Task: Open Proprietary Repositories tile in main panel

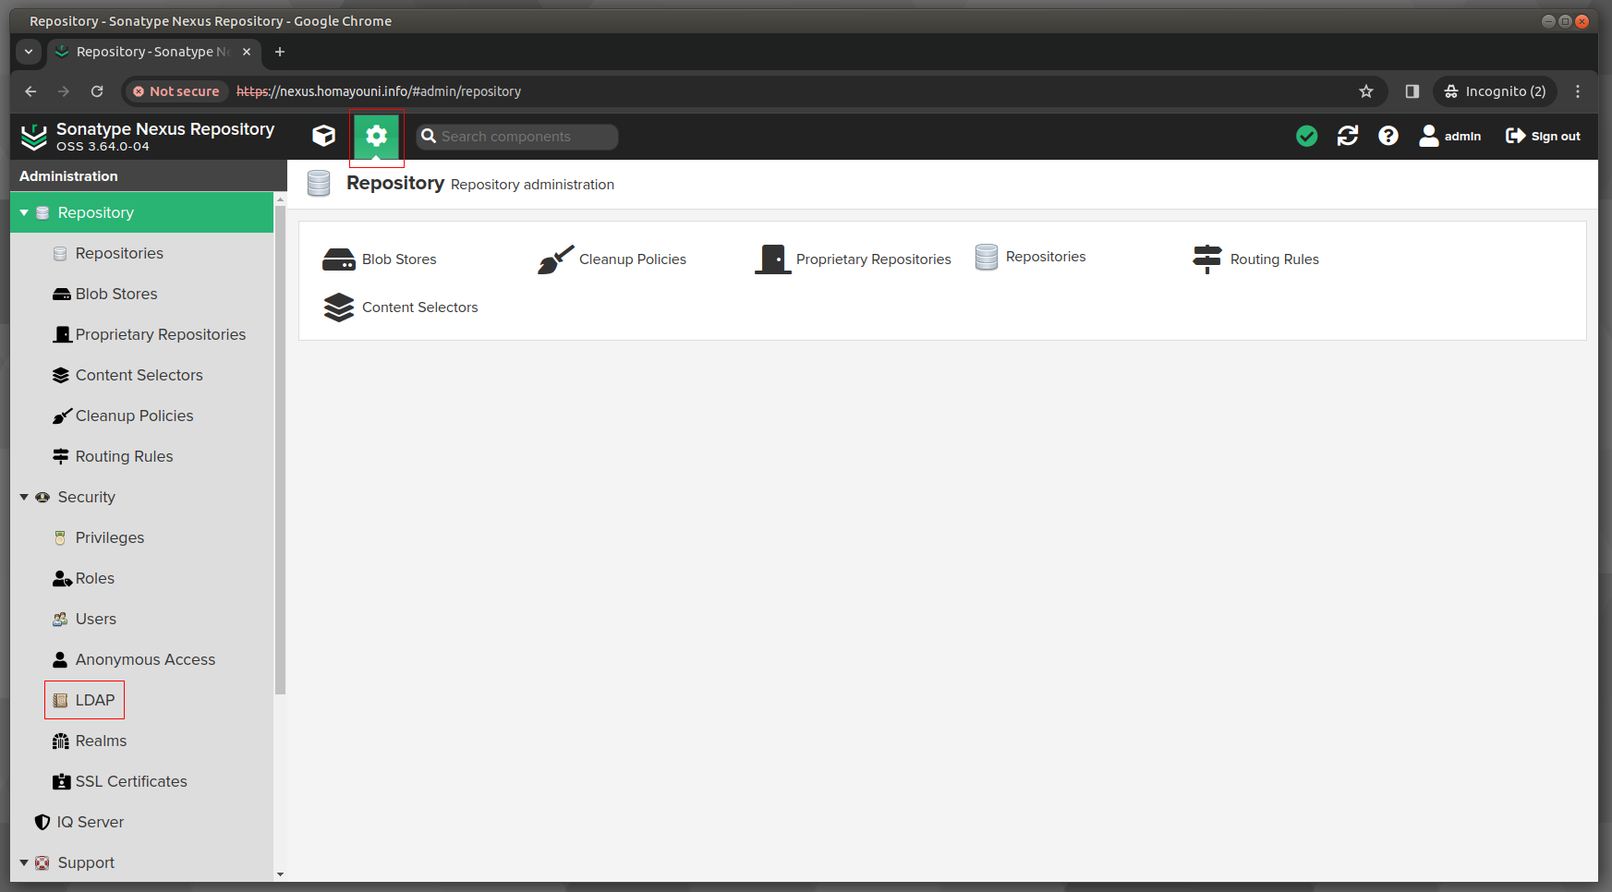Action: click(853, 259)
